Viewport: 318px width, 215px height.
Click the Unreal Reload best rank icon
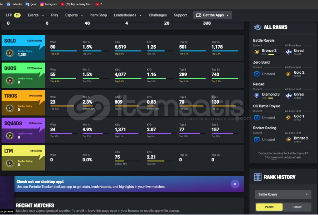(288, 96)
